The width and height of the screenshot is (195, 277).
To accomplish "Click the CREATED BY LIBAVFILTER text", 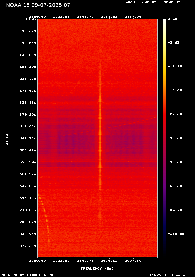I will point(27,275).
